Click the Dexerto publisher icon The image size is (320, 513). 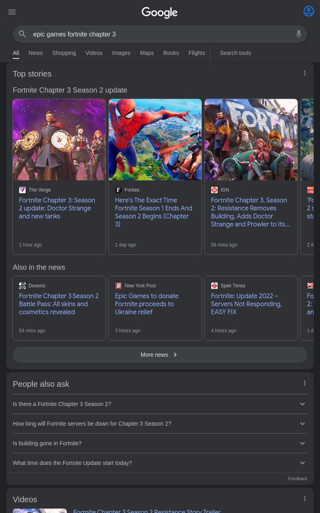point(22,286)
